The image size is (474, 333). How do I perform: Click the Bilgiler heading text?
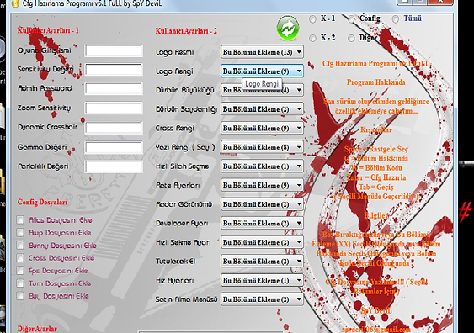(376, 215)
